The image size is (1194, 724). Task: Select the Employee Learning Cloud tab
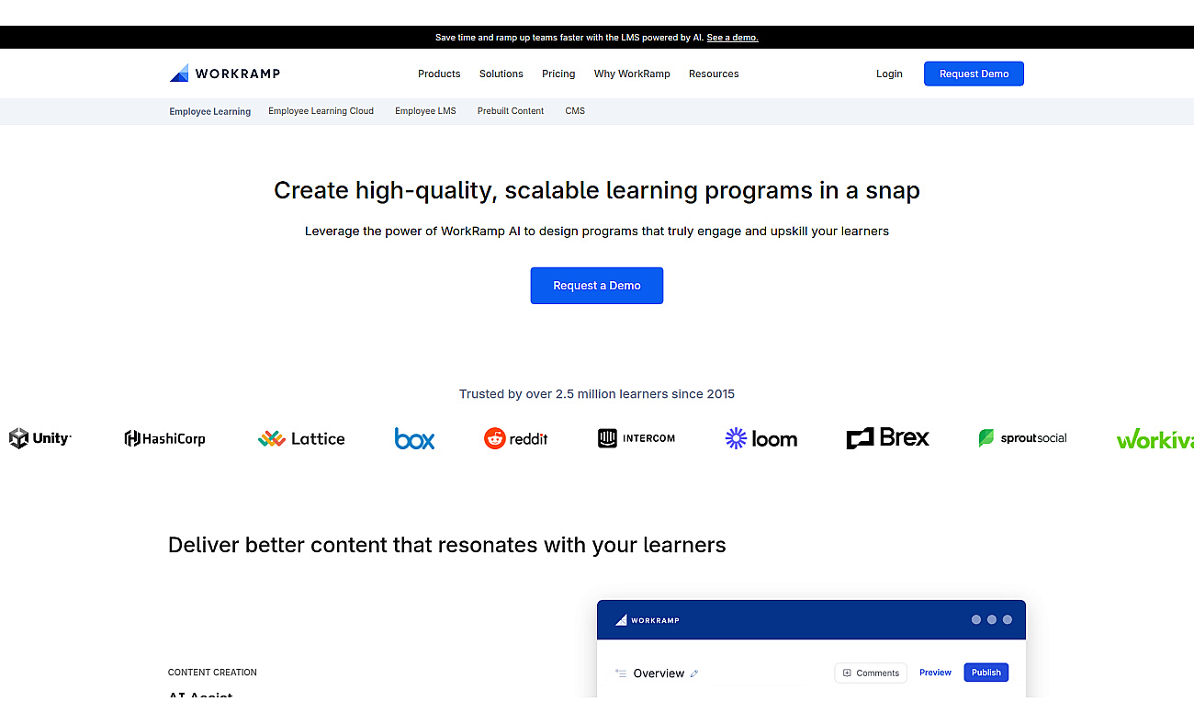pyautogui.click(x=321, y=111)
